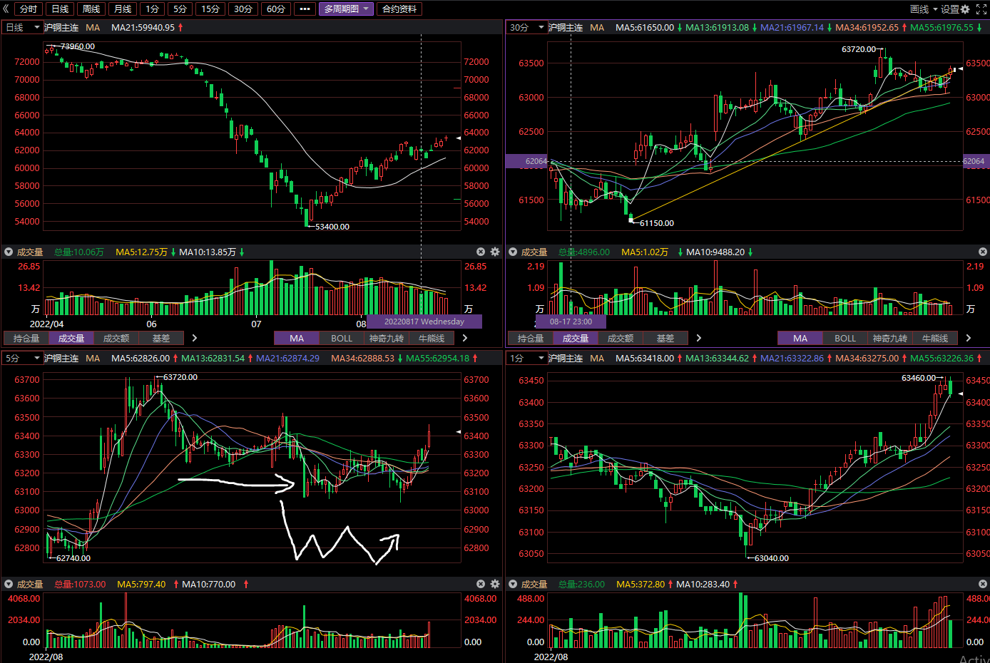Image resolution: width=990 pixels, height=663 pixels.
Task: Select 成交量 tab in the 30分 panel
Action: [x=576, y=338]
